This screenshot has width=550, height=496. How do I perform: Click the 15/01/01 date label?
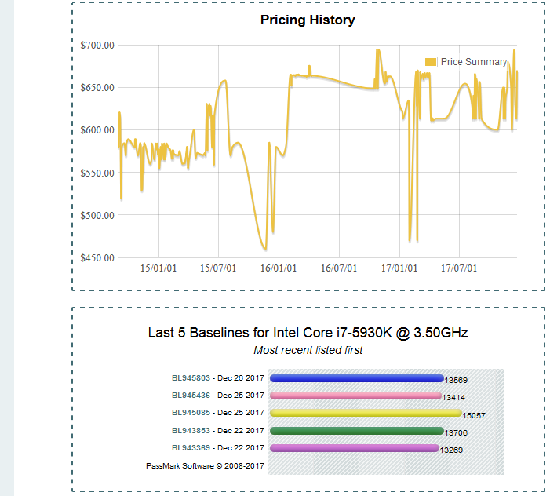158,268
